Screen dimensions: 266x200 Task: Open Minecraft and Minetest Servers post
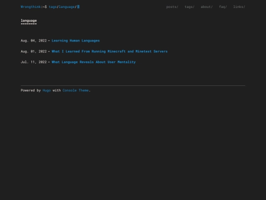point(109,51)
